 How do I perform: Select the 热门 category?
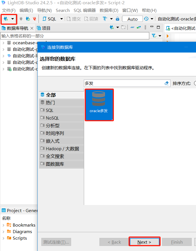point(61,103)
